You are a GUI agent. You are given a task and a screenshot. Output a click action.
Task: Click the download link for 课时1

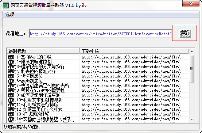(x=133, y=57)
